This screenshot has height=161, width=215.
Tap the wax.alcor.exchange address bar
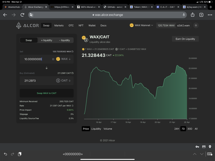pos(108,15)
